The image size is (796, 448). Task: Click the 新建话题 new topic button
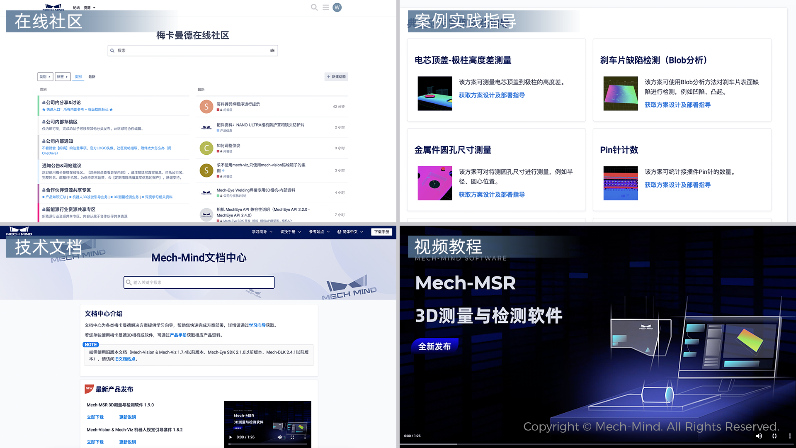(336, 77)
